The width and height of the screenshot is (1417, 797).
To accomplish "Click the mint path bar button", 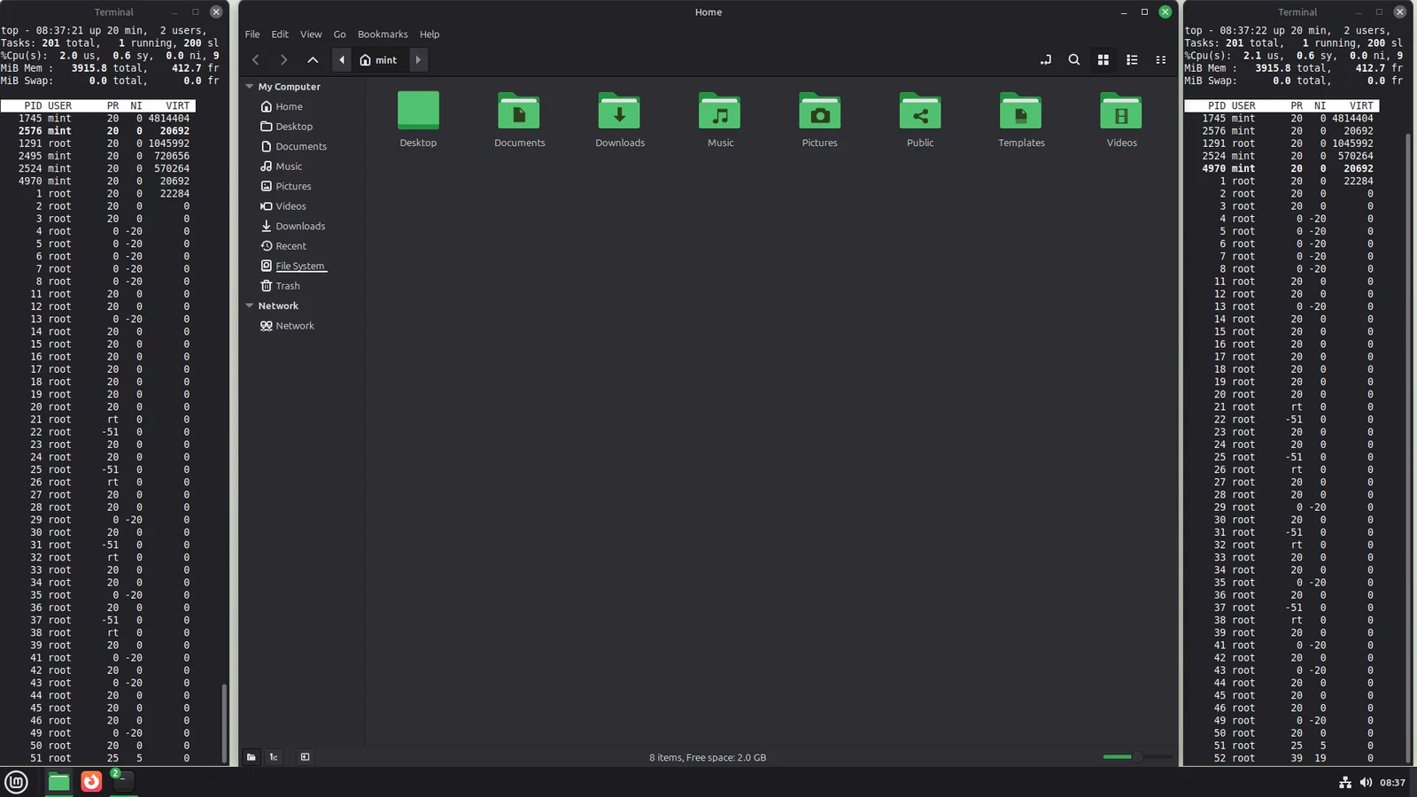I will 379,60.
